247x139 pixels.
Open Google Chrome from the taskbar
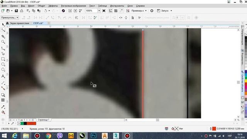[x=49, y=136]
